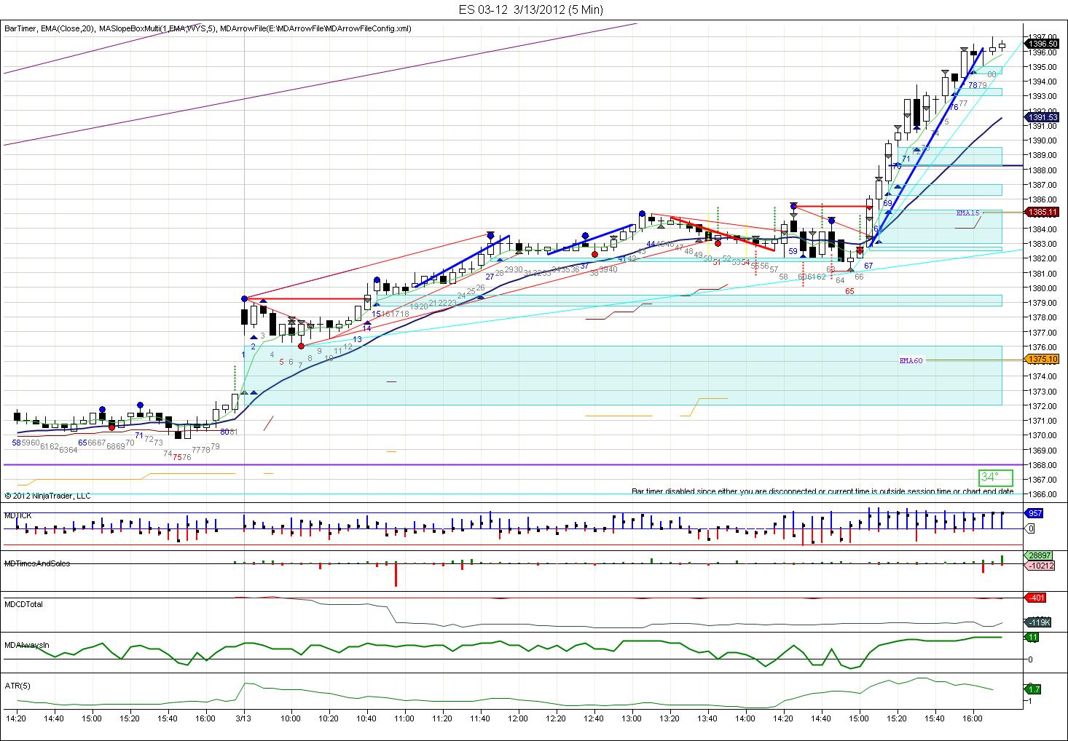Click the 12:00 time axis label
This screenshot has width=1068, height=741.
click(x=518, y=718)
